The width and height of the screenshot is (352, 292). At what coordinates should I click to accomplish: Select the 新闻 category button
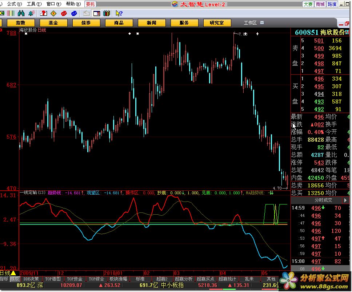[x=152, y=23]
